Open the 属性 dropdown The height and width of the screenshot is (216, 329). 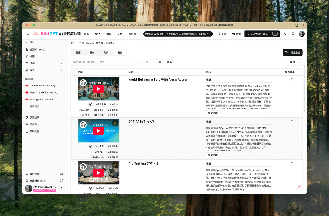click(x=295, y=62)
